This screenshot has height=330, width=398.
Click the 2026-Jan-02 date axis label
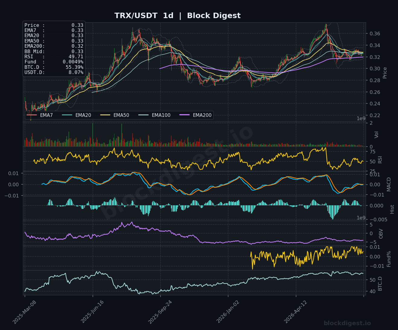pyautogui.click(x=228, y=312)
